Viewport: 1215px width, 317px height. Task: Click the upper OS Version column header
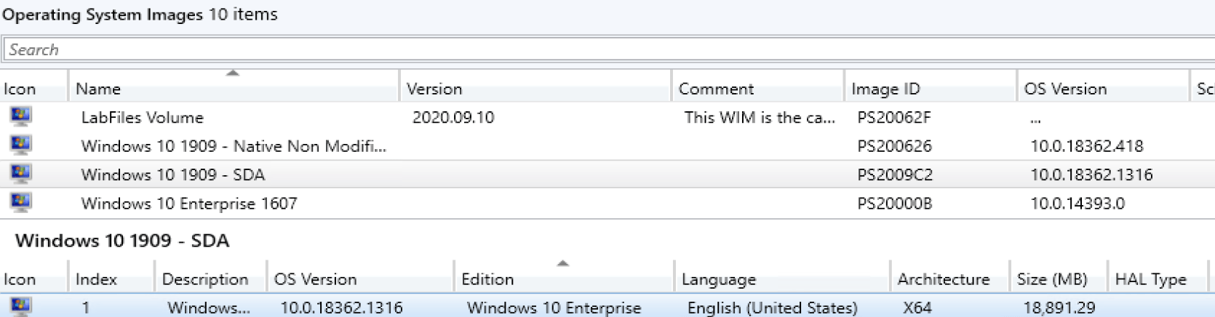[x=1065, y=89]
